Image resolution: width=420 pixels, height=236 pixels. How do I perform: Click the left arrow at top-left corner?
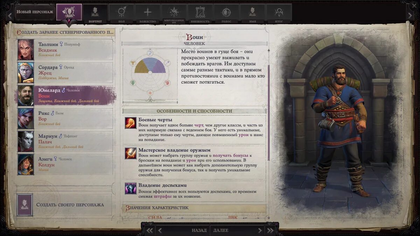[10, 15]
